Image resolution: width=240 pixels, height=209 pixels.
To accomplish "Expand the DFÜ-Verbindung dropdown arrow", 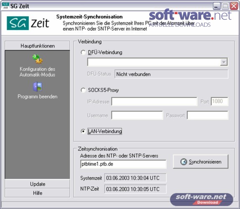I will pyautogui.click(x=224, y=62).
